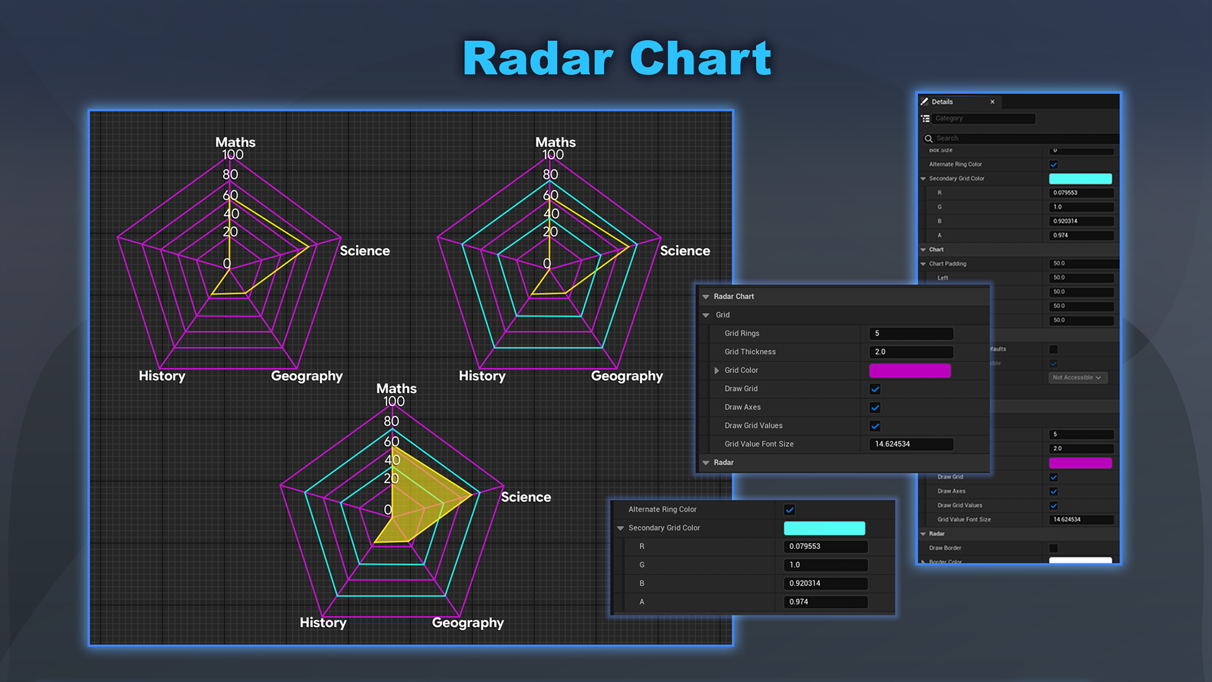Click the Left padding value field
The image size is (1212, 682).
(1081, 278)
